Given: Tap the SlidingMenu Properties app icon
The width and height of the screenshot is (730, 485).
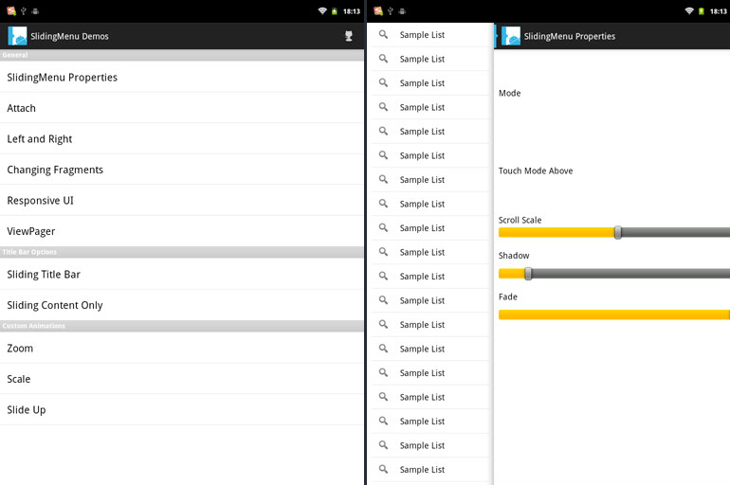Looking at the screenshot, I should (511, 36).
